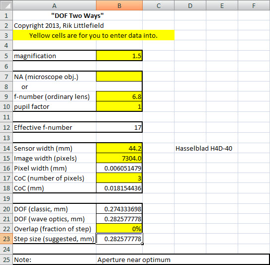Select the "DOF Two Ways" title cell
Screen dimensions: 270x265
click(x=78, y=15)
